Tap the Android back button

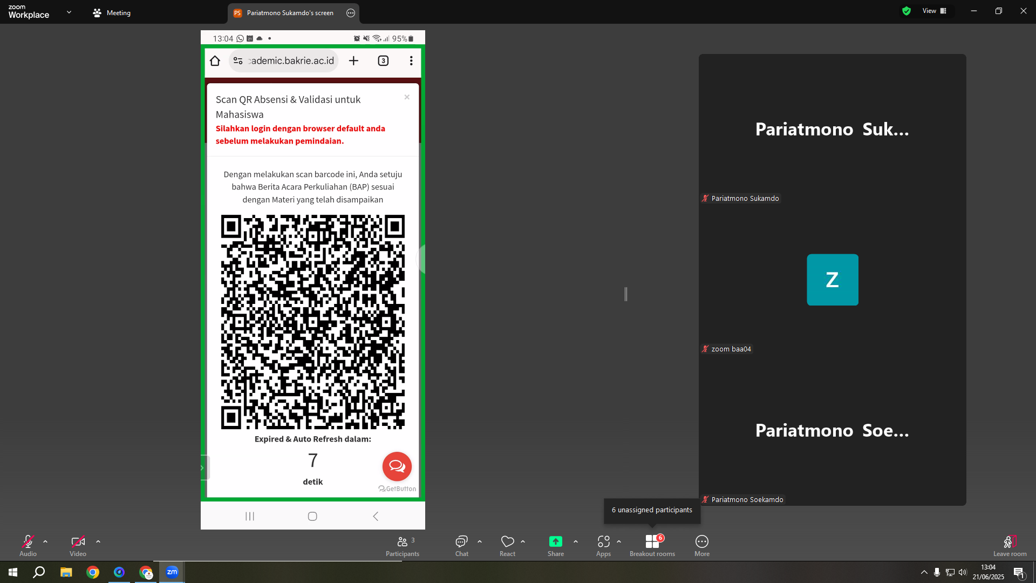pos(376,516)
